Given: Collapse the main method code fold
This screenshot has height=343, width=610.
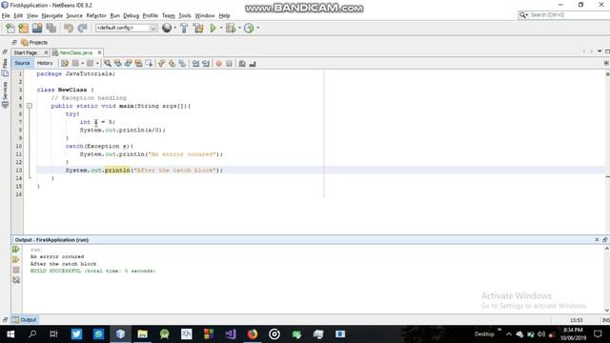Looking at the screenshot, I should (30, 106).
